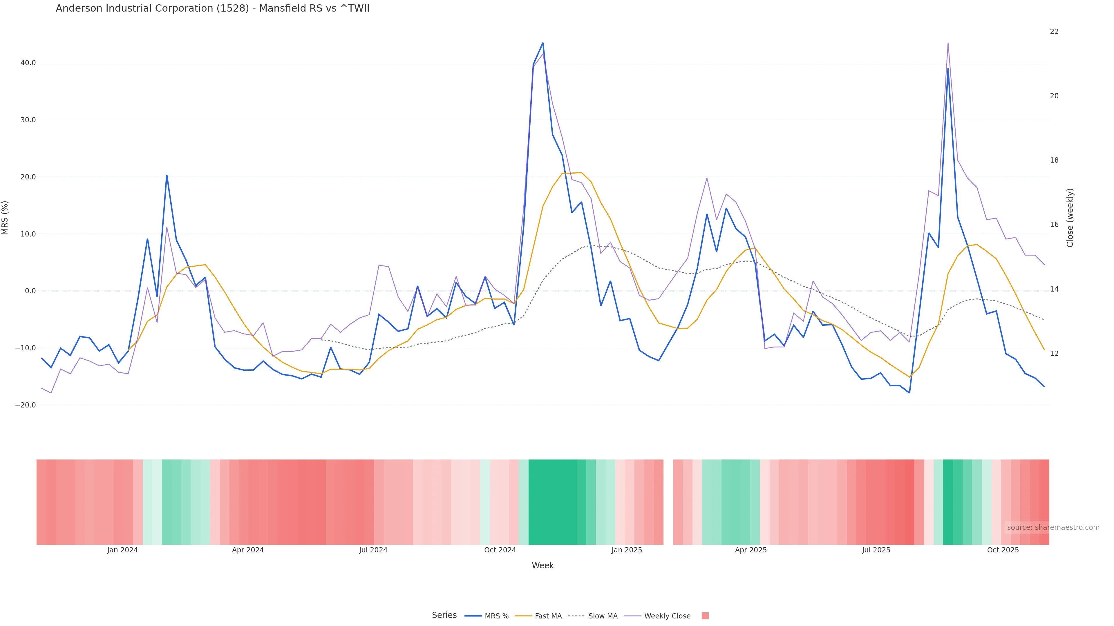Click the Series legend title
Viewport: 1114px width, 626px height.
coord(444,615)
